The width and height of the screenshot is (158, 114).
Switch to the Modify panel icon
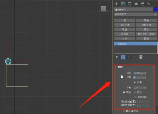coord(123,4)
